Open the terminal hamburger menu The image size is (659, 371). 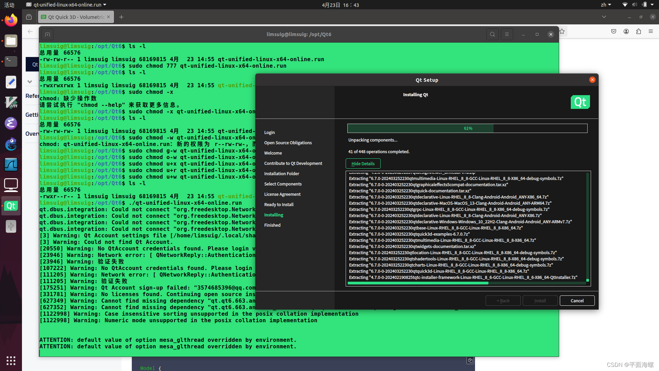(507, 34)
